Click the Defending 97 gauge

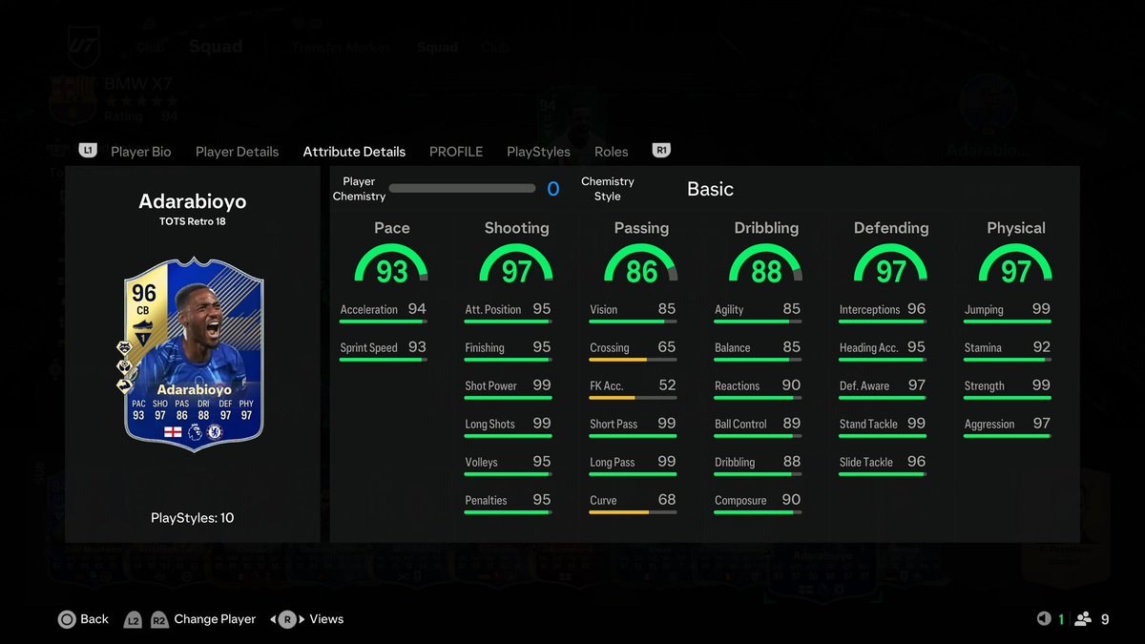pyautogui.click(x=891, y=263)
